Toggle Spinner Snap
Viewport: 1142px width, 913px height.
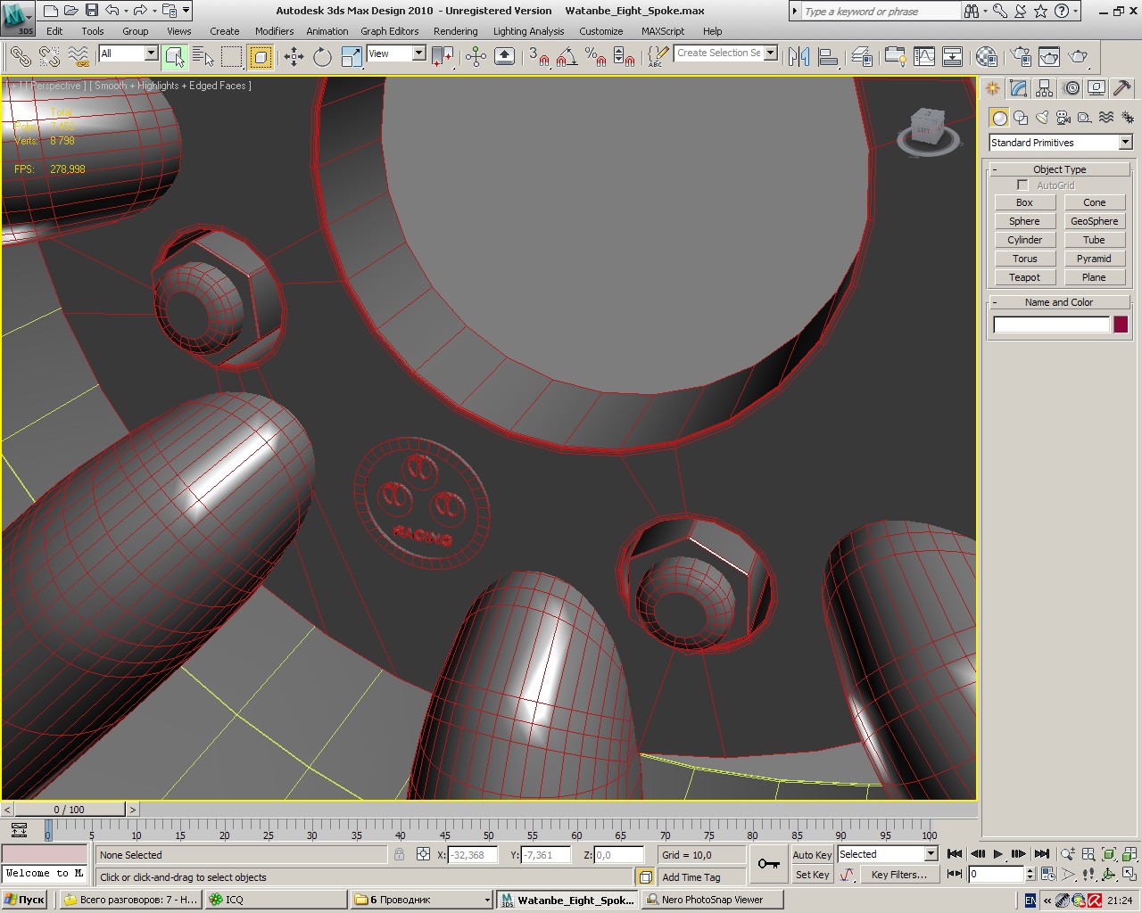pos(625,57)
